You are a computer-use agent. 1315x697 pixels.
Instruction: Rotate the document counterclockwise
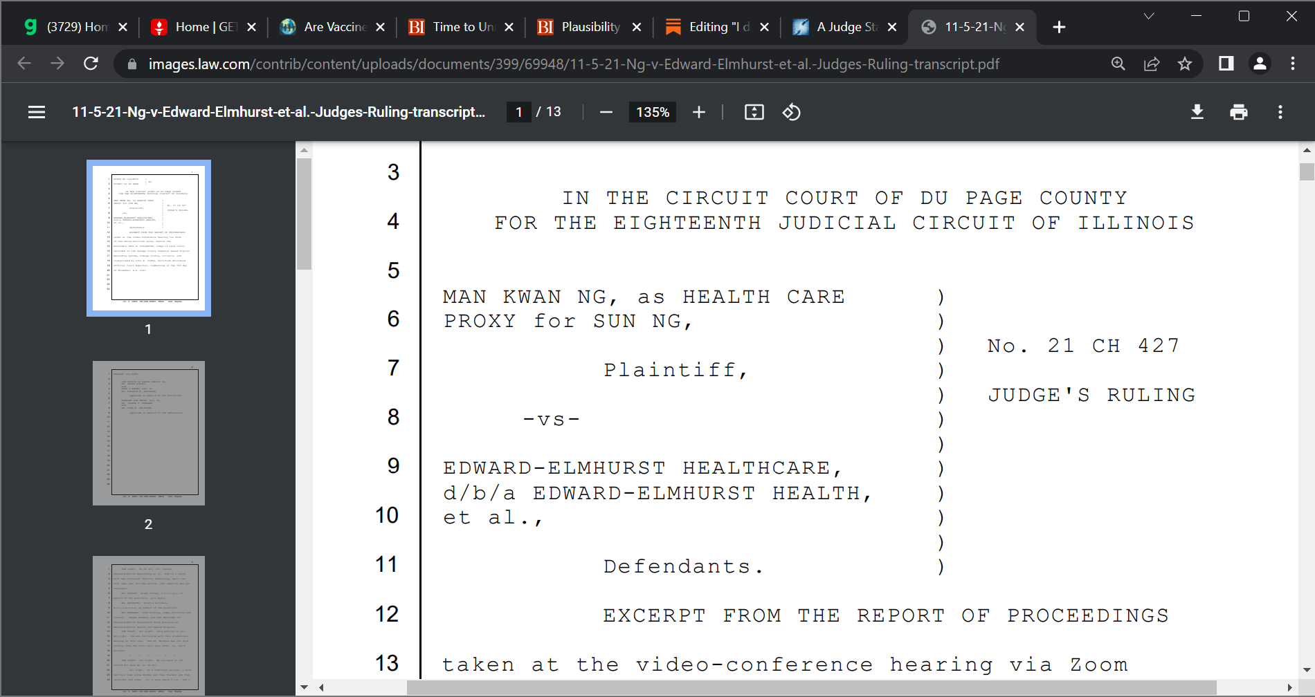[x=792, y=112]
